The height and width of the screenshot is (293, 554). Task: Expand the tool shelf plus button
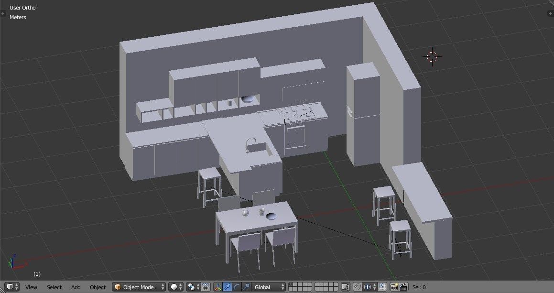(x=3, y=13)
